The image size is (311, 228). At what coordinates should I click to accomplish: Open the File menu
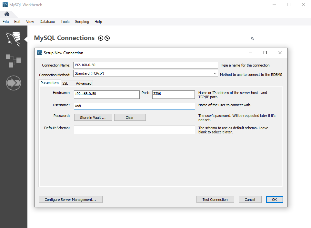coord(5,22)
